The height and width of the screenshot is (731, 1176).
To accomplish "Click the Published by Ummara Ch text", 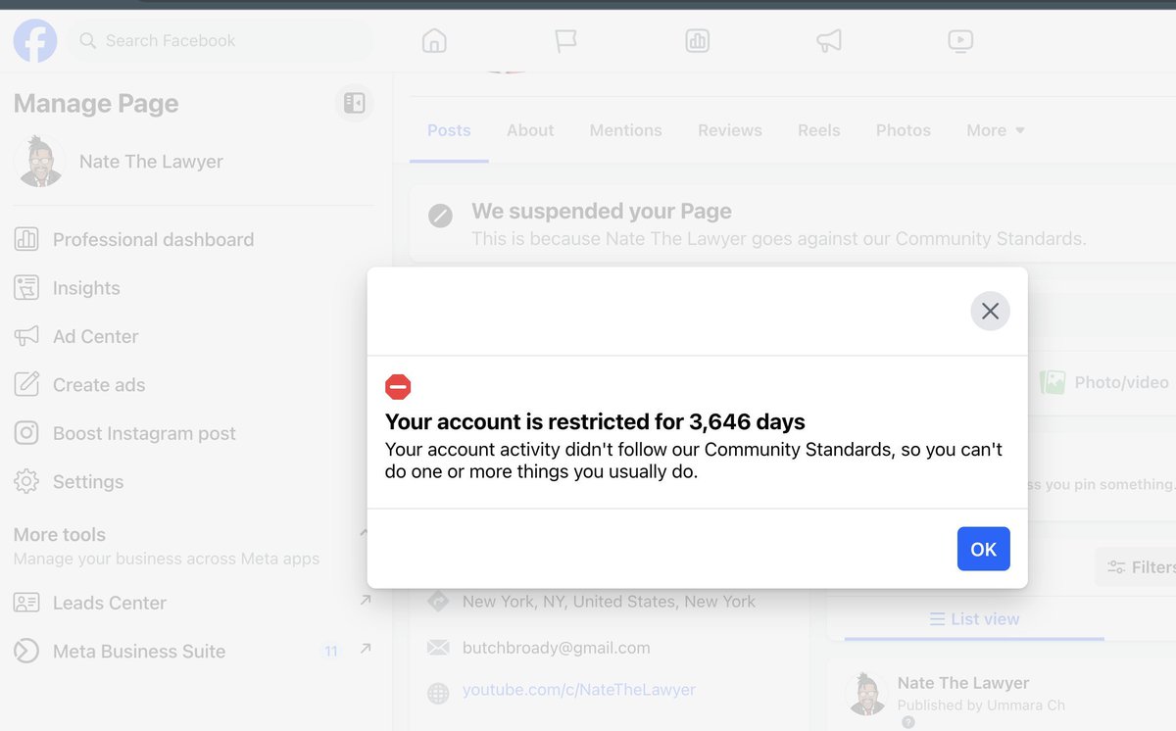I will coord(981,705).
